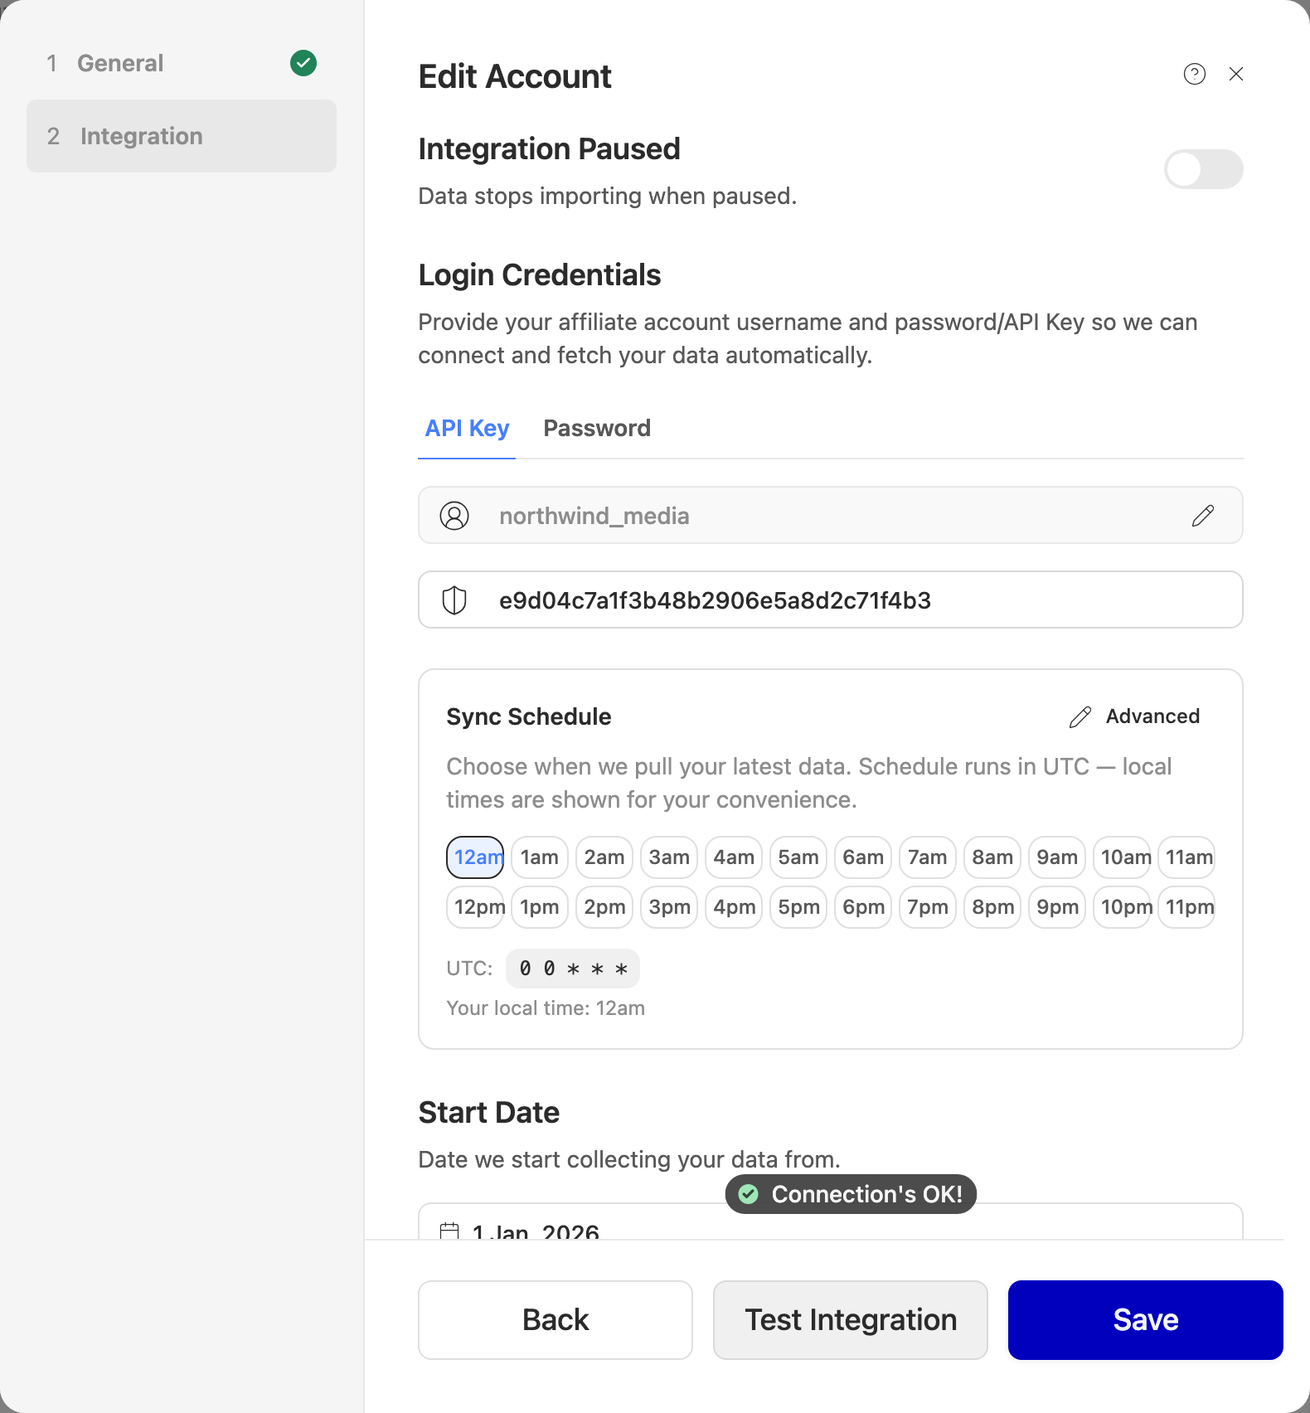1310x1413 pixels.
Task: Click the green checkmark next to General
Action: pyautogui.click(x=303, y=63)
